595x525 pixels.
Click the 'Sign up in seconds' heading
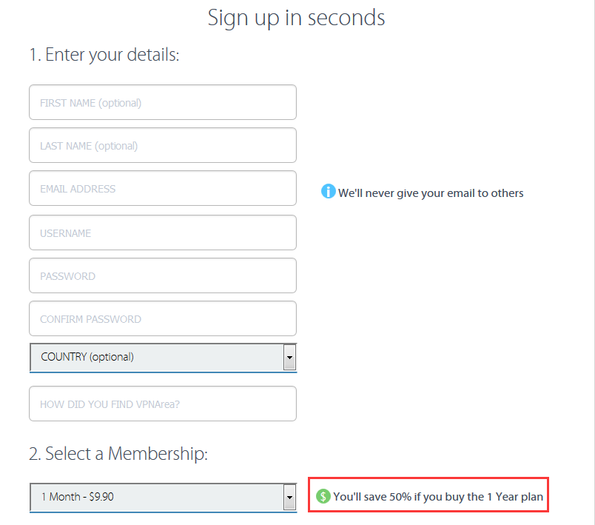coord(296,18)
